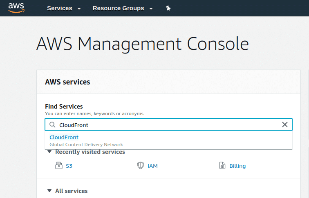
Task: Click the AWS Management Console title
Action: point(143,44)
